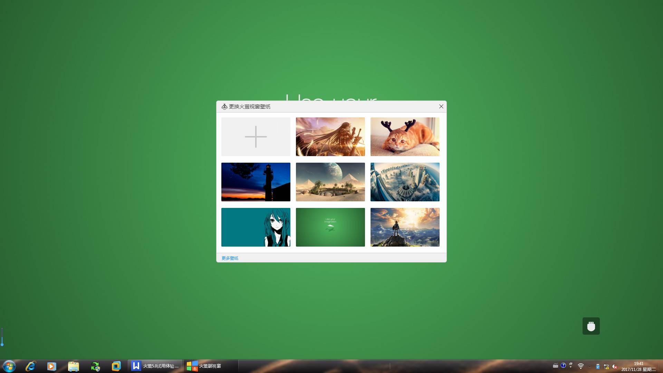Expand hidden system tray icons arrow

pyautogui.click(x=589, y=366)
